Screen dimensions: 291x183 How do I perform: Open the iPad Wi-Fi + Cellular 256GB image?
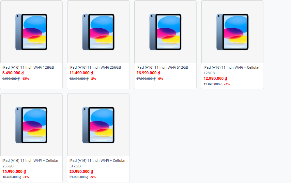coord(31,125)
